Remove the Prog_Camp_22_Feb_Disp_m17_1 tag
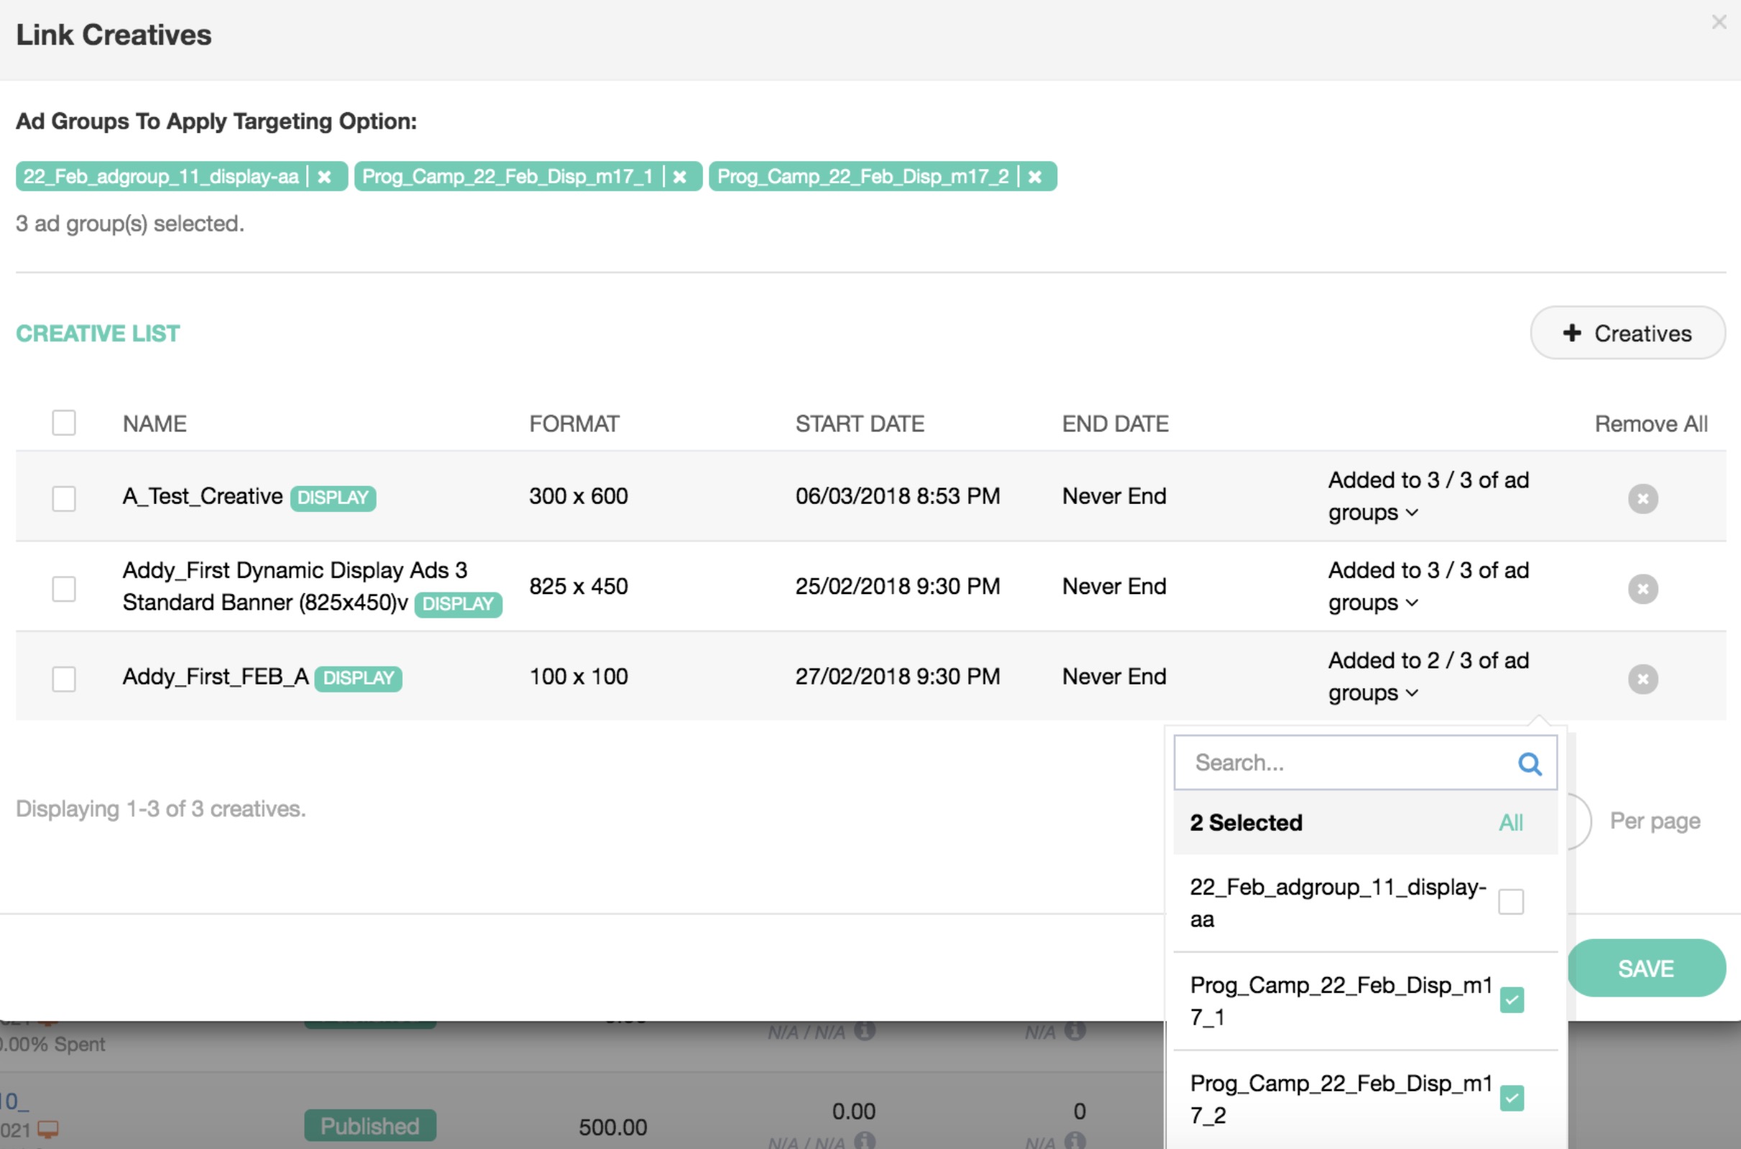The width and height of the screenshot is (1741, 1149). point(680,177)
